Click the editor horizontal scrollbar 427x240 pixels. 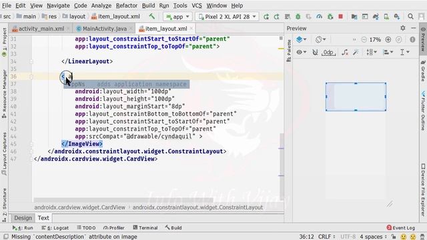point(123,200)
